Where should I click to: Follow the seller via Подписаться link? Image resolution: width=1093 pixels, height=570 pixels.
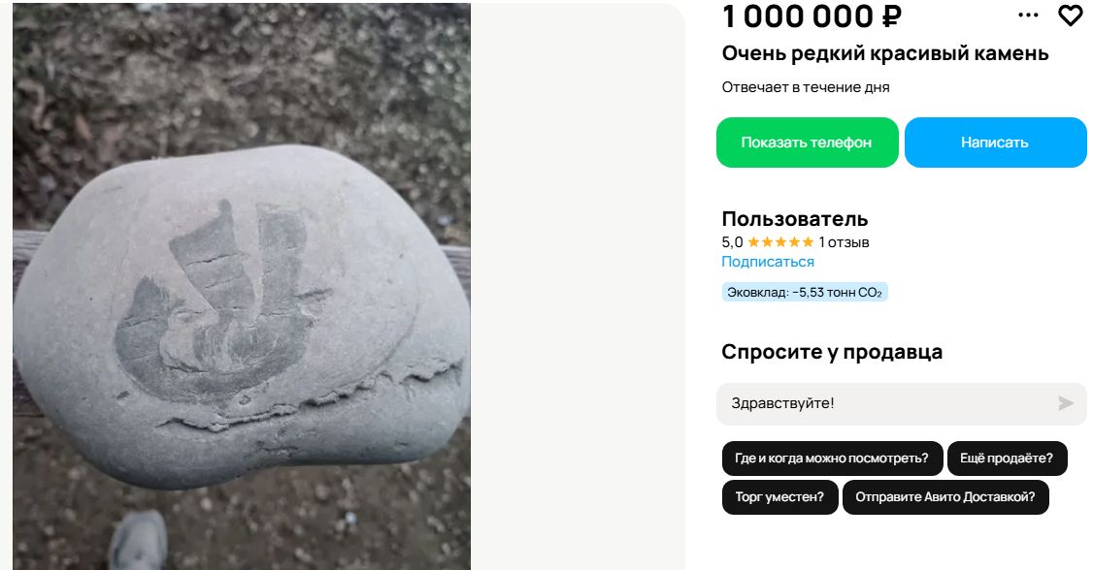768,262
